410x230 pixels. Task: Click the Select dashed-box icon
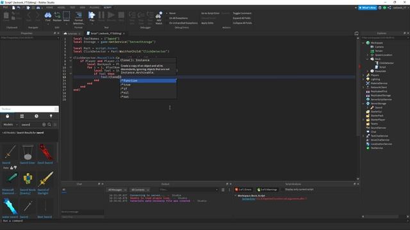(x=67, y=15)
